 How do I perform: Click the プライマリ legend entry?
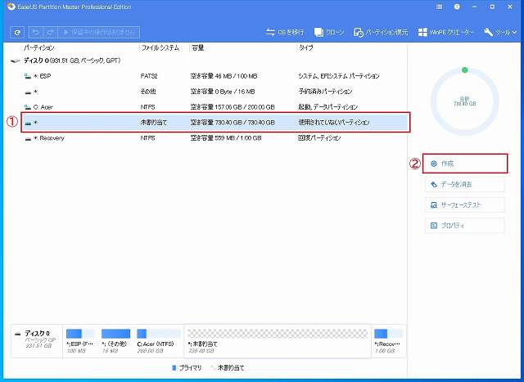click(x=187, y=368)
